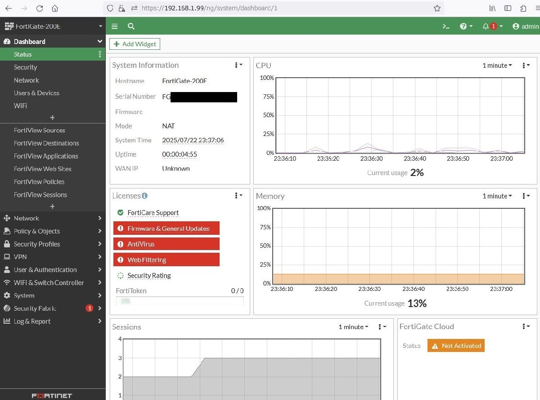This screenshot has height=400, width=540.
Task: Click Firmware & General Updates license warning
Action: pyautogui.click(x=166, y=228)
